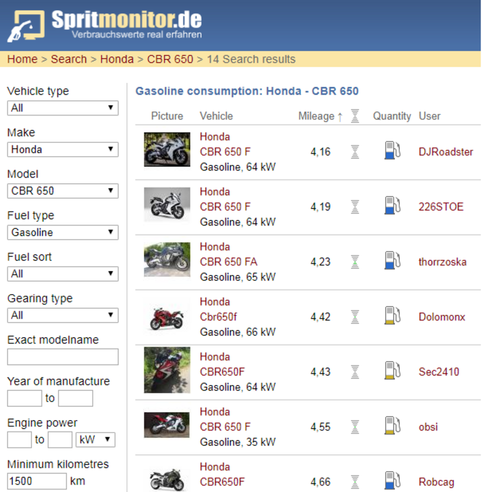The image size is (484, 492).
Task: Click the Exact modelname input field
Action: click(63, 357)
